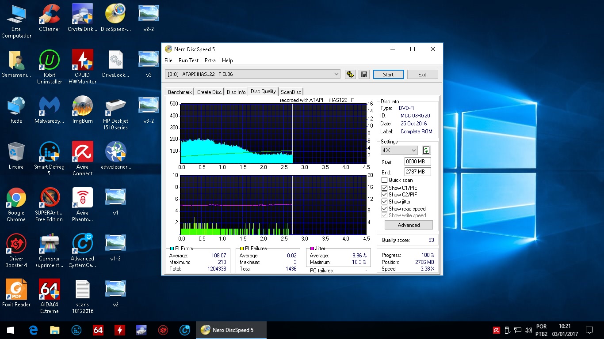Click the Jitter magenta legend swatch
Screen dimensions: 604x339
click(x=312, y=249)
